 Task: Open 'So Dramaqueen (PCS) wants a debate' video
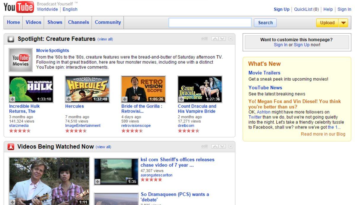pyautogui.click(x=175, y=197)
